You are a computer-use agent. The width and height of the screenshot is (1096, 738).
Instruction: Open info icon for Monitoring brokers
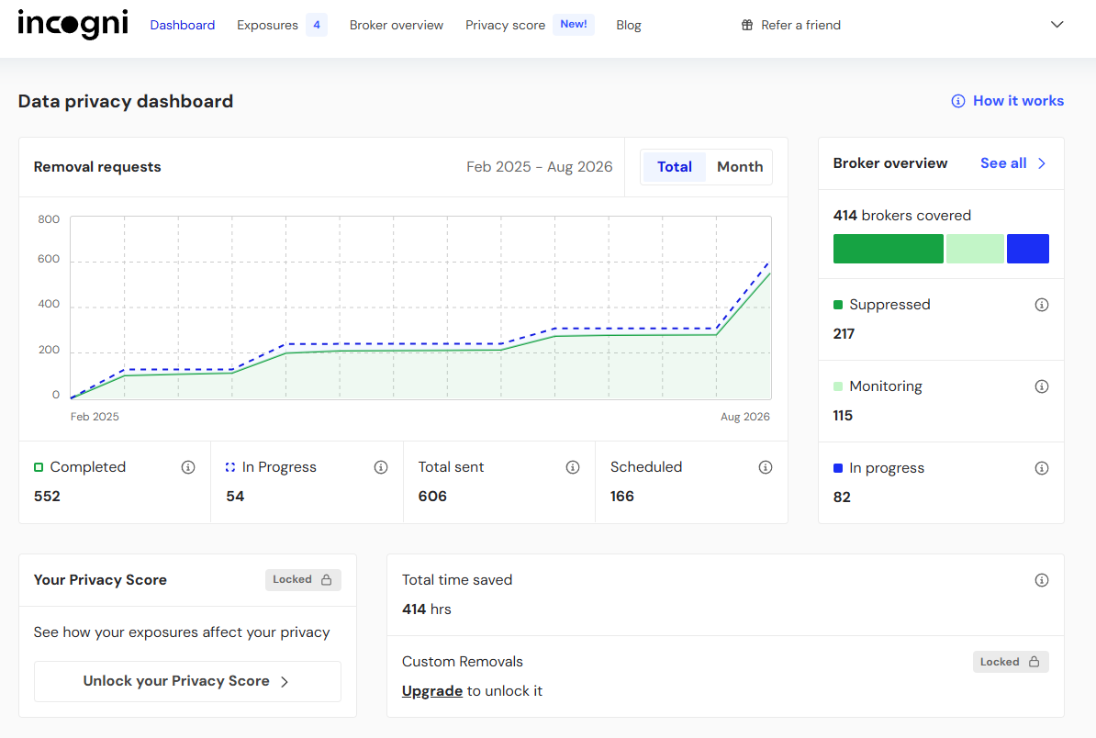click(x=1042, y=386)
